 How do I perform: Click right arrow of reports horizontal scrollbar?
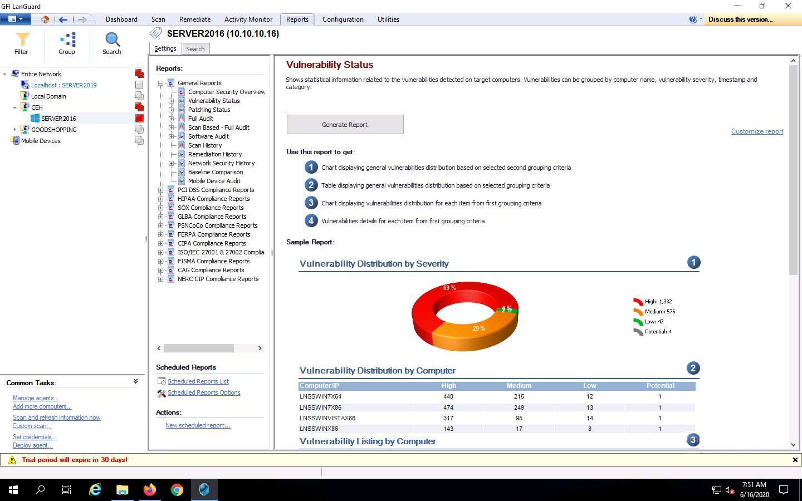click(x=260, y=348)
